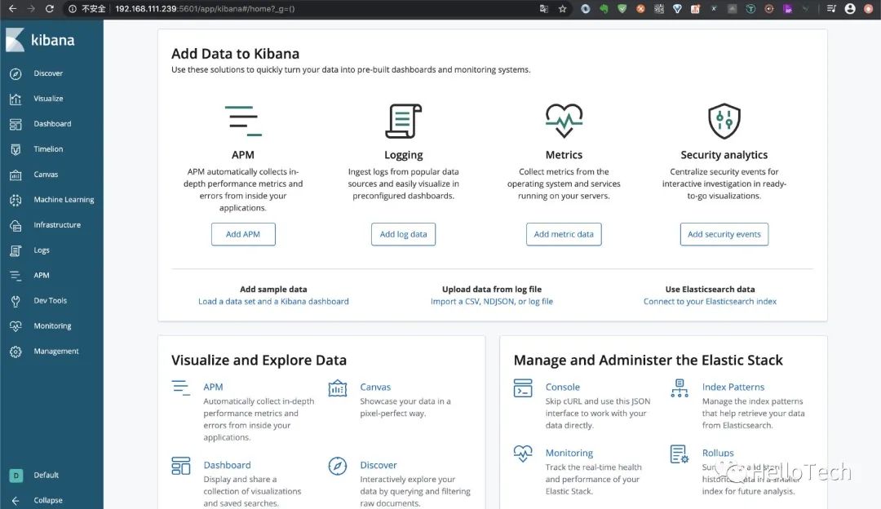Click Monitoring heart icon in Manage section
The height and width of the screenshot is (509, 881).
pos(523,454)
